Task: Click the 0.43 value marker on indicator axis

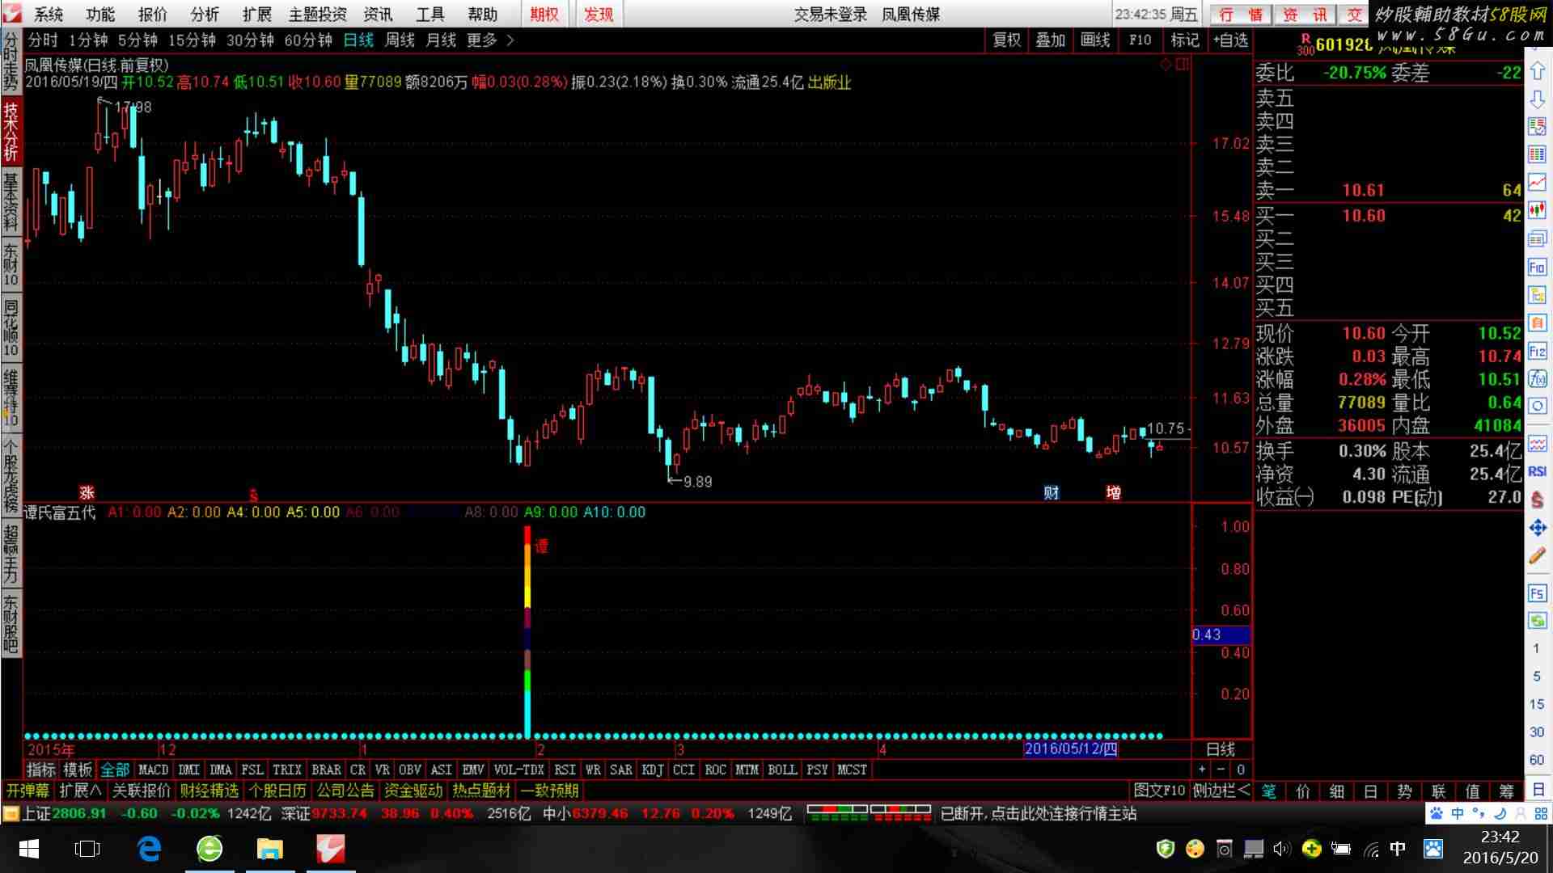Action: click(1221, 635)
